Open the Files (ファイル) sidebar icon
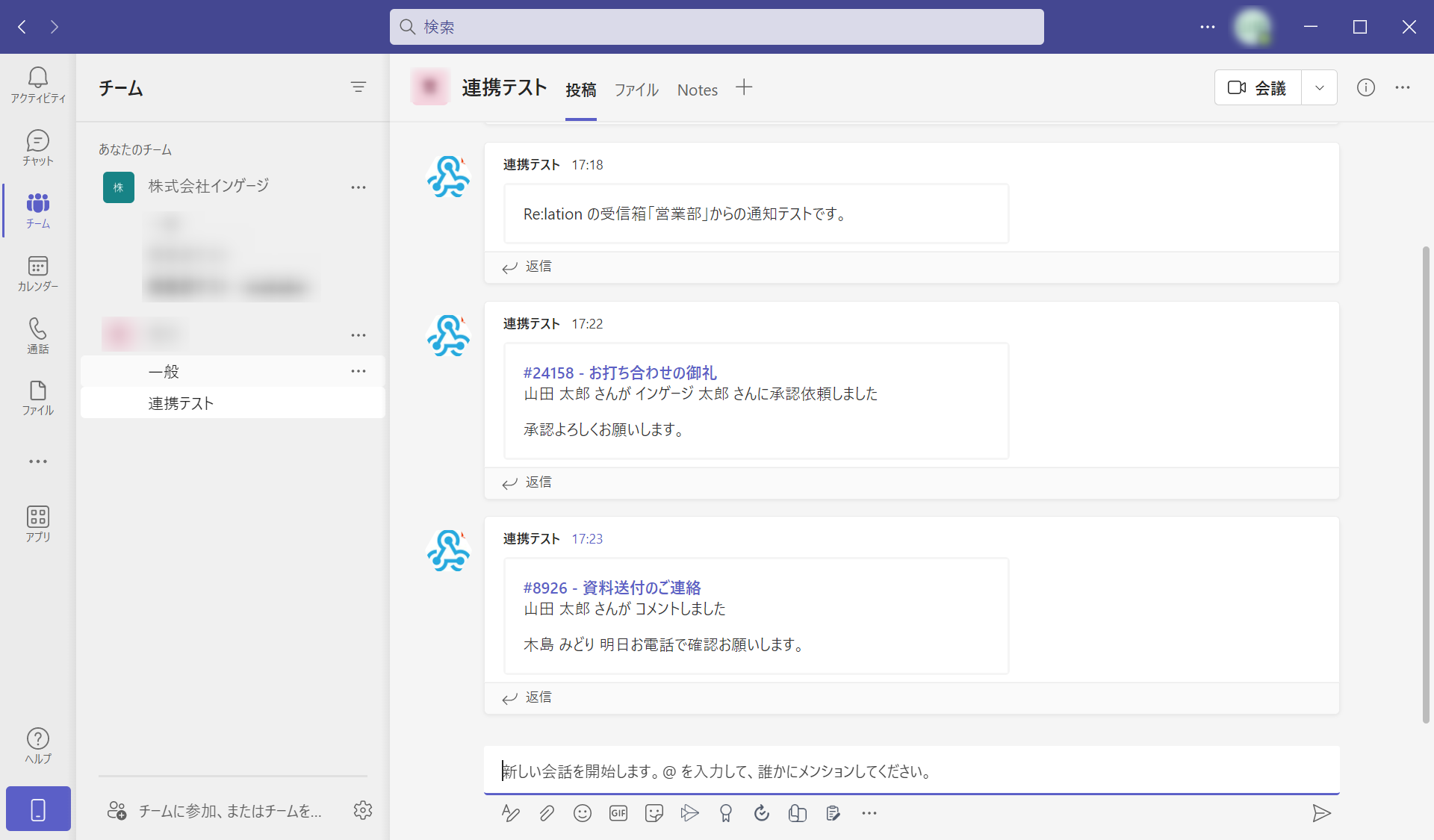The width and height of the screenshot is (1434, 840). coord(38,397)
